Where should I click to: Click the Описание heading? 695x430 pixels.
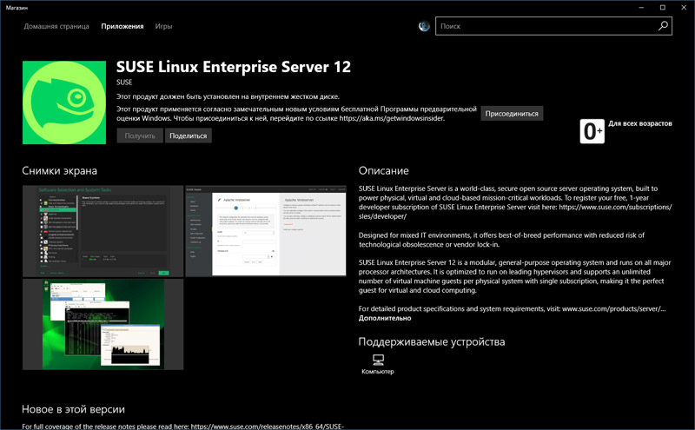pyautogui.click(x=384, y=170)
